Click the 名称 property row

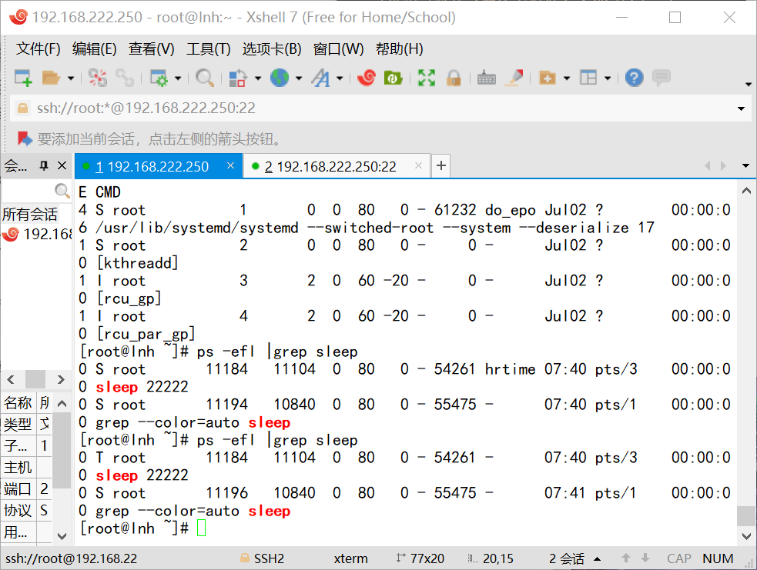click(26, 402)
